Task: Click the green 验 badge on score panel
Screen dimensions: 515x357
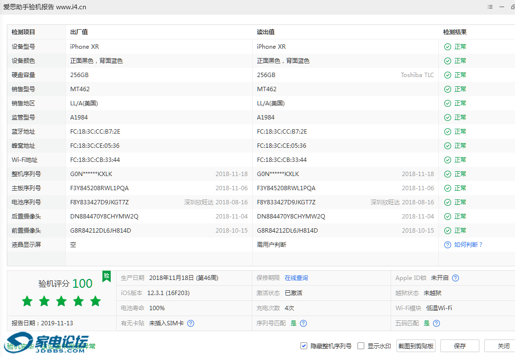Action: [x=106, y=276]
